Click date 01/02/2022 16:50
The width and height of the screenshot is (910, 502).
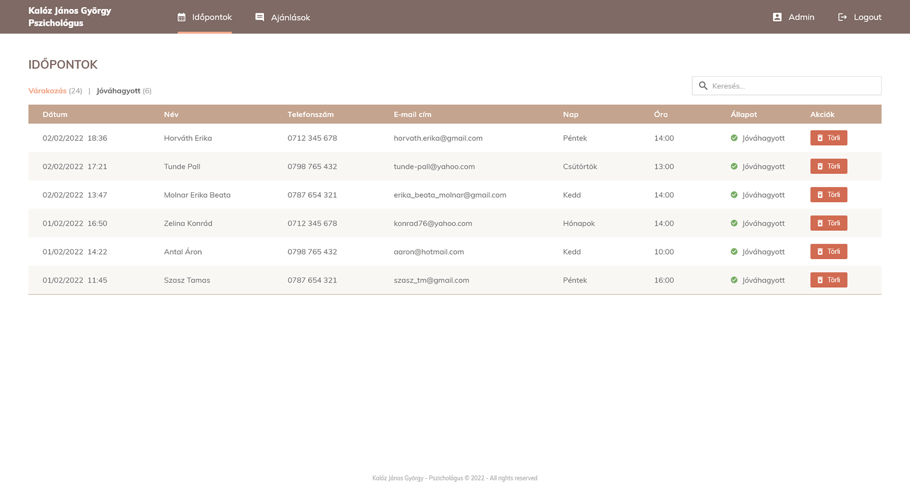coord(75,223)
